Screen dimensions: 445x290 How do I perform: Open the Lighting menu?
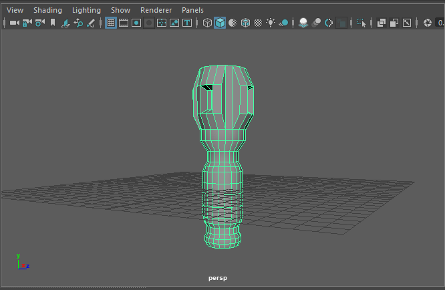86,10
